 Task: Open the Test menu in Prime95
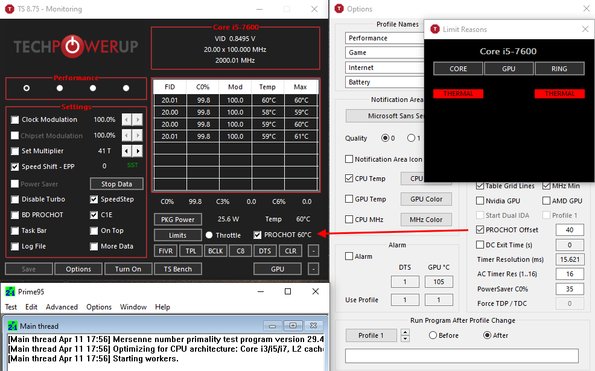11,307
